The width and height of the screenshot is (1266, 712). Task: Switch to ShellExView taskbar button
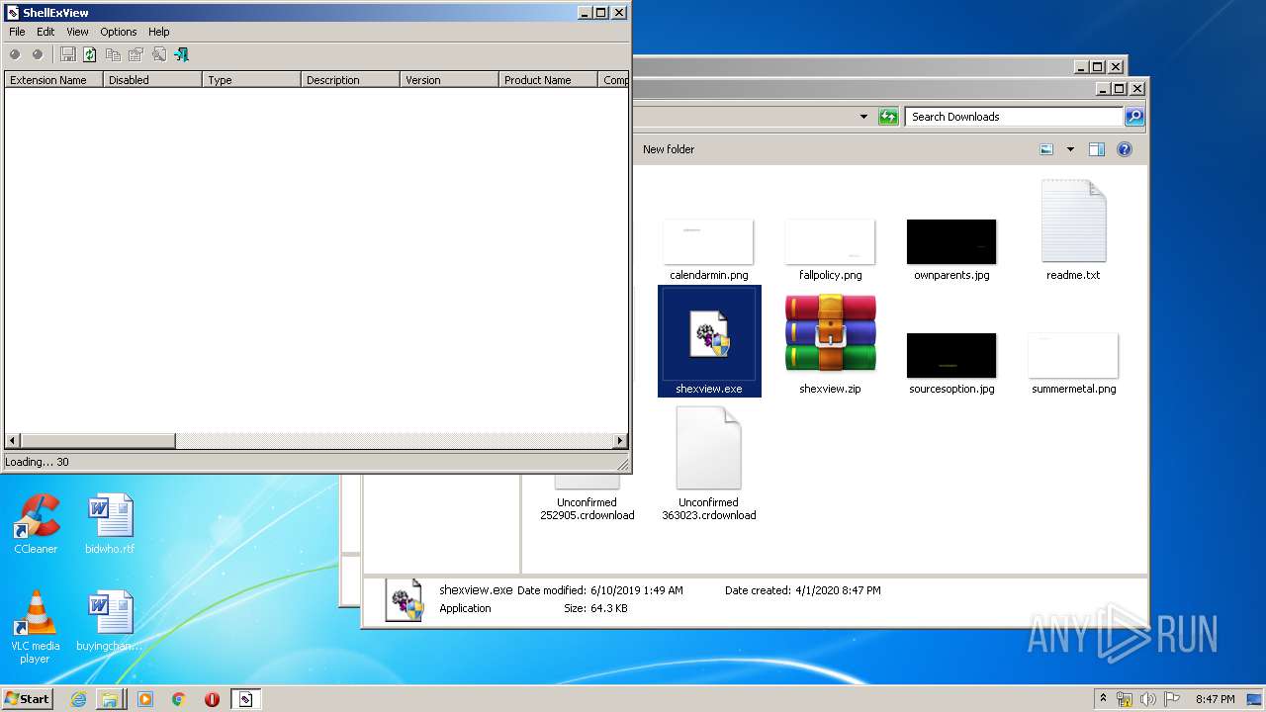pyautogui.click(x=246, y=699)
